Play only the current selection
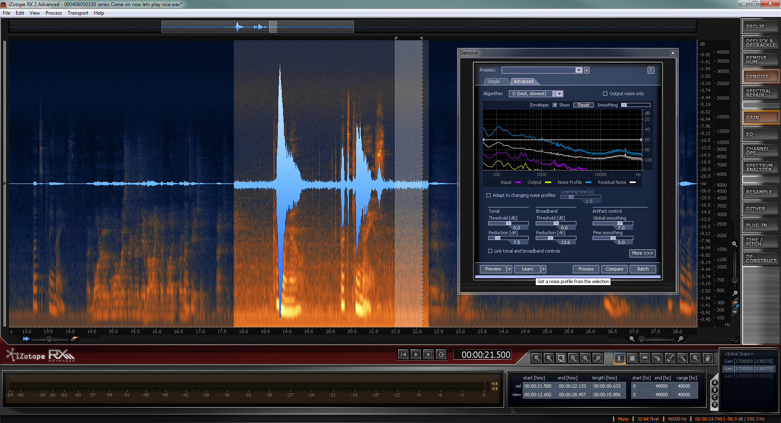 point(428,355)
